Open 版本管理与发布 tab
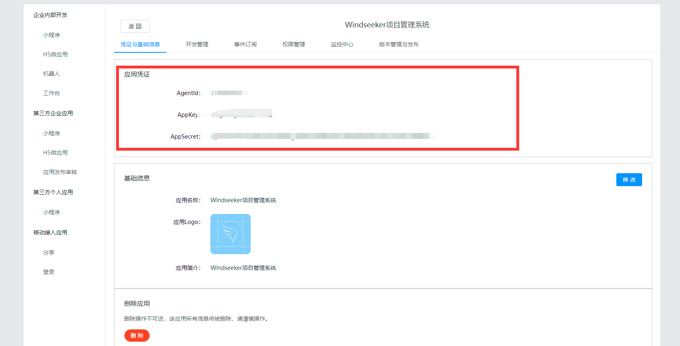The width and height of the screenshot is (680, 346). click(x=399, y=44)
